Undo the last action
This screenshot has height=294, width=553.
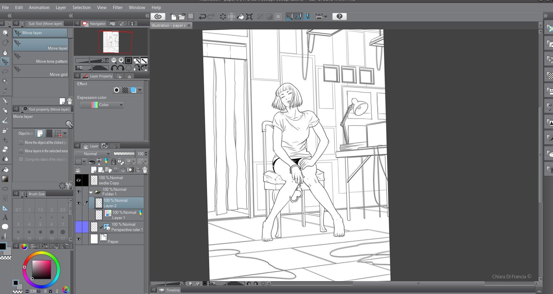202,17
